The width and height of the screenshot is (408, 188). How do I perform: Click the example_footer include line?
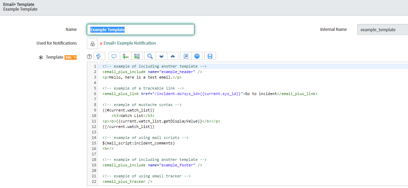tap(152, 165)
